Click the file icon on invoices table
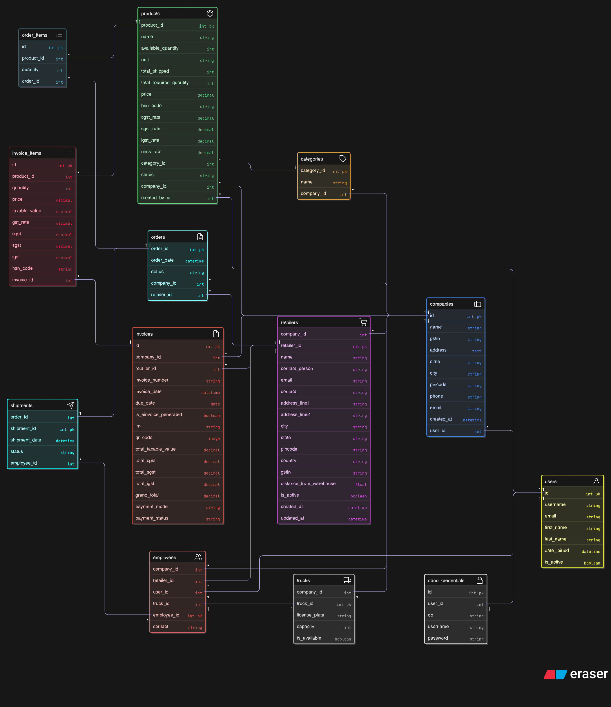Viewport: 611px width, 707px height. point(216,334)
